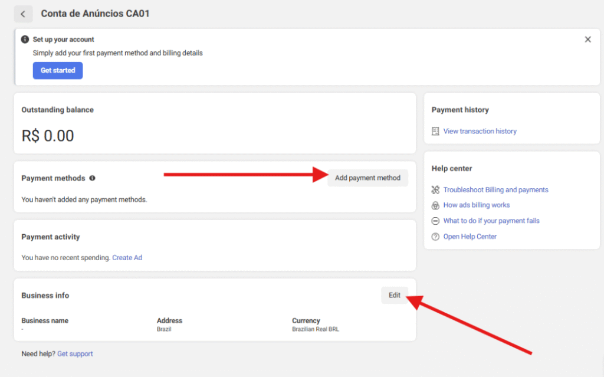Click the transaction history receipt icon
Image resolution: width=604 pixels, height=377 pixels.
pyautogui.click(x=435, y=131)
